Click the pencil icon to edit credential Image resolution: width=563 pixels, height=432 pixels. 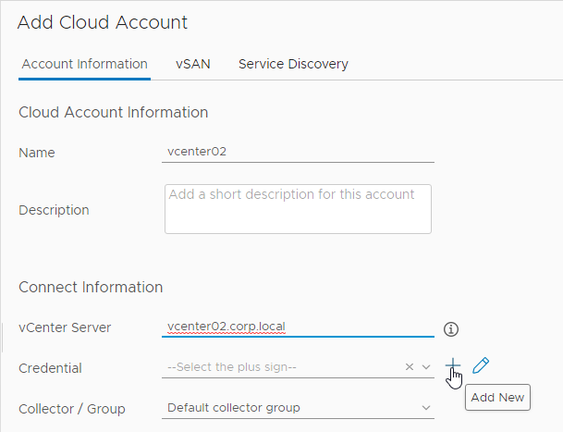(481, 365)
